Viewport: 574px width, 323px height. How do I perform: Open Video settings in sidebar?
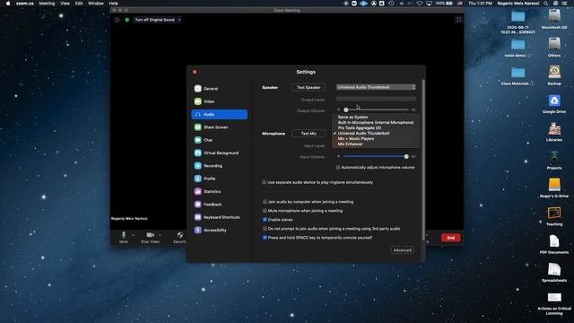coord(219,101)
